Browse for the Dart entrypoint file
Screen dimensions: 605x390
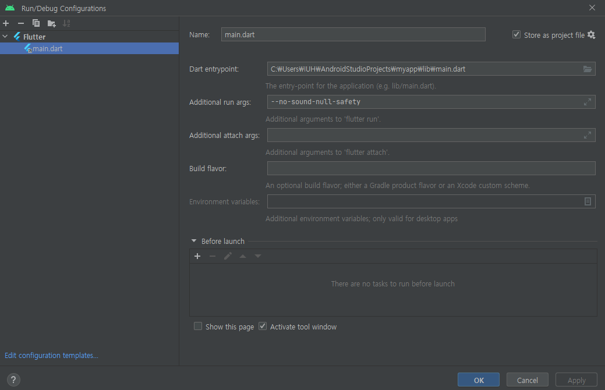(588, 69)
